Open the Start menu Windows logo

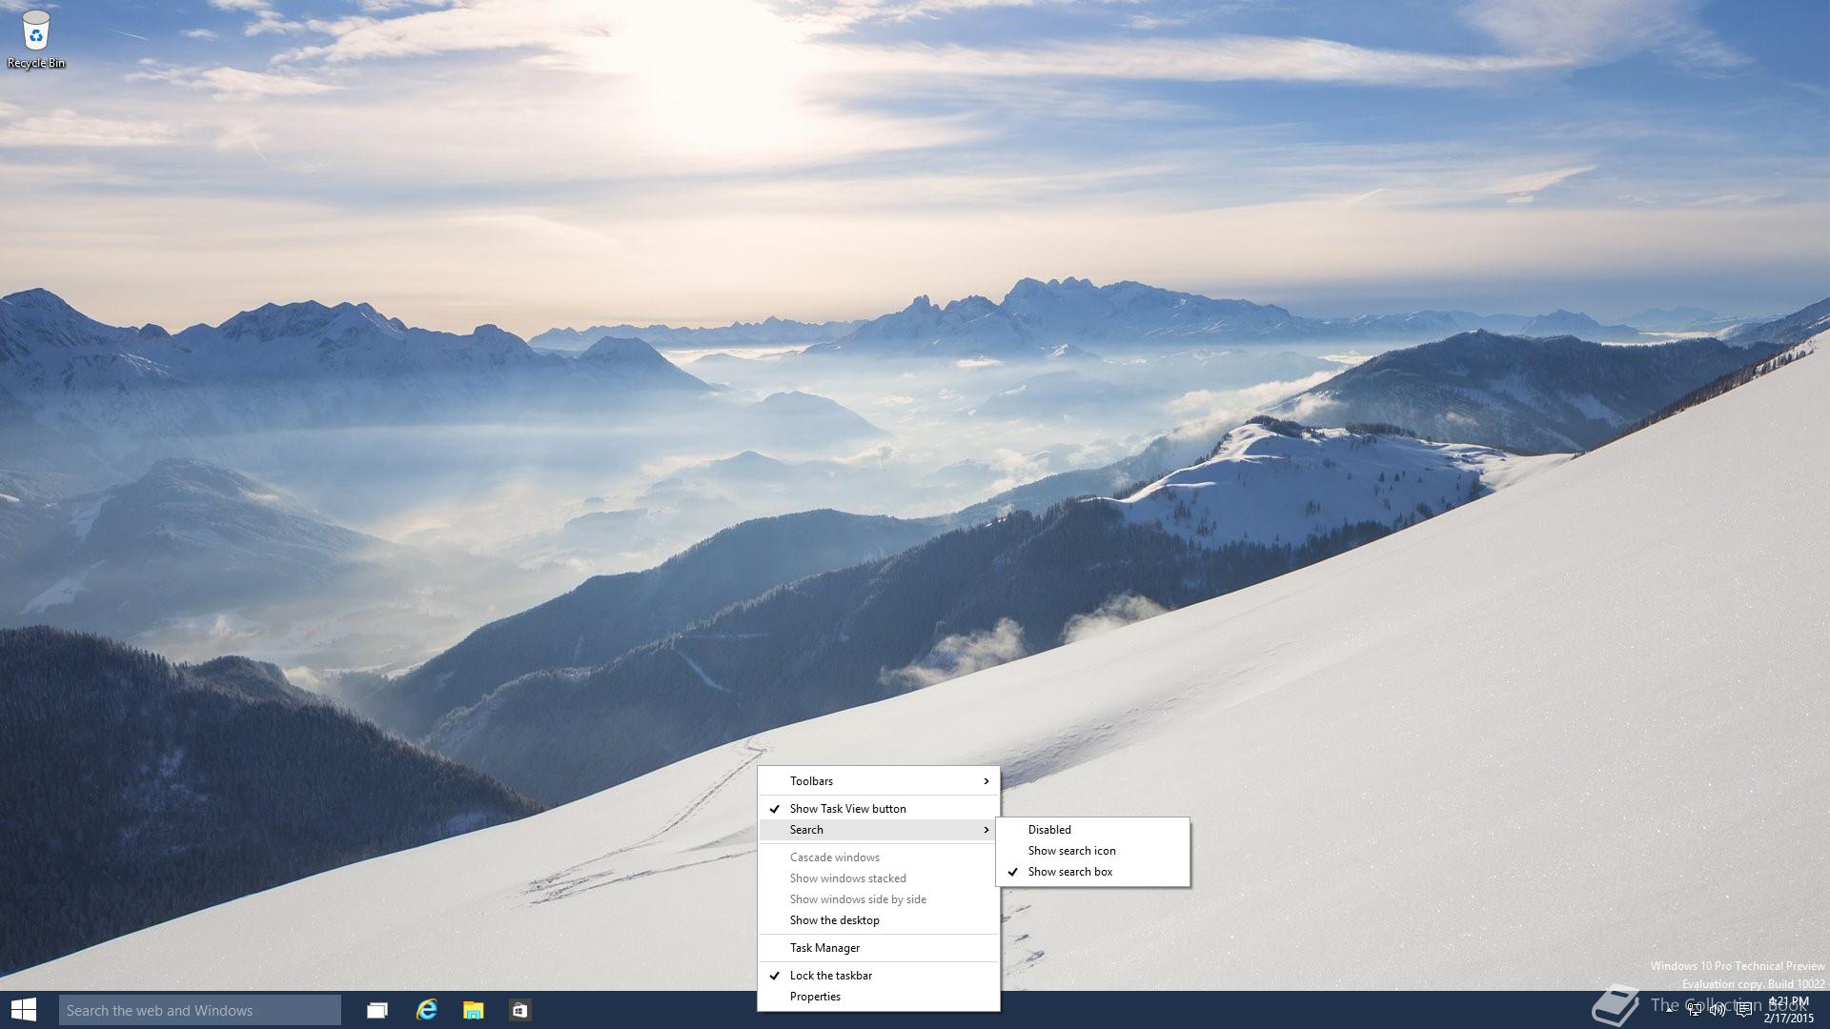tap(24, 1010)
